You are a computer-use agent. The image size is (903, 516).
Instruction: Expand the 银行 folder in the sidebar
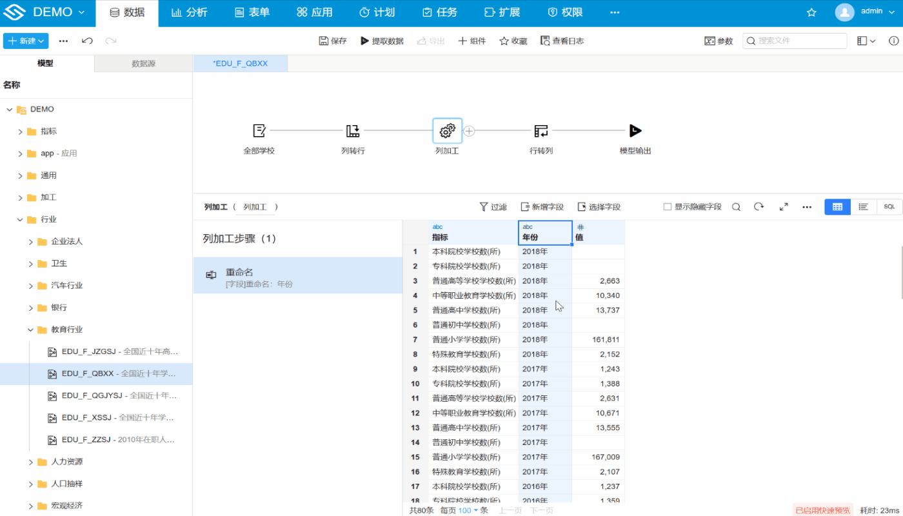tap(30, 307)
